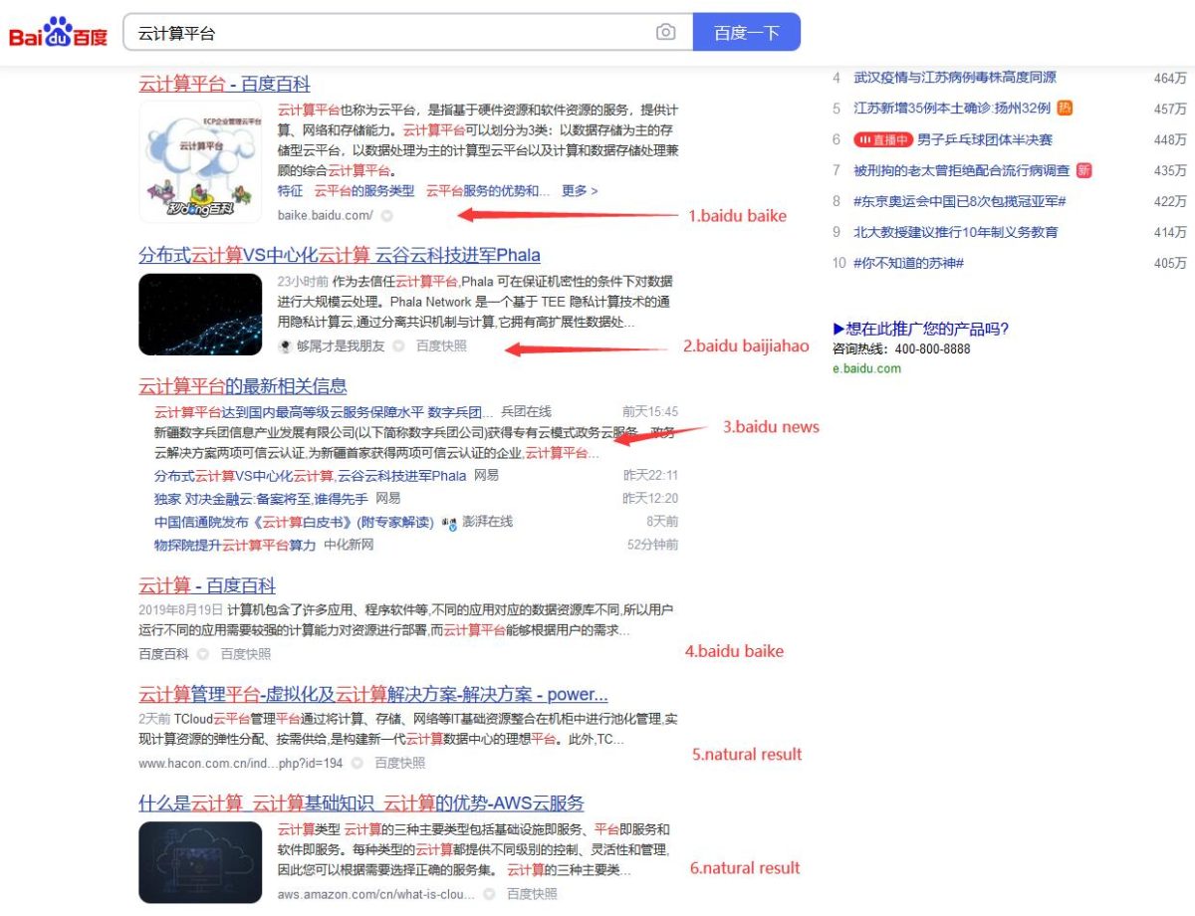
Task: Open hot topic 北大教授建议推行10年制义务教育
Action: coord(956,232)
